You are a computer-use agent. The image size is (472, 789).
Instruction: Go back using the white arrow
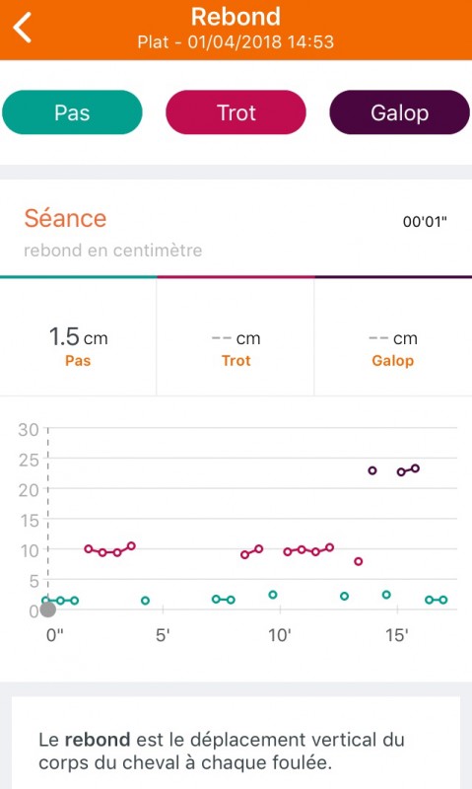[22, 28]
